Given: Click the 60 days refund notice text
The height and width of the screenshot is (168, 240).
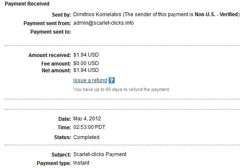Looking at the screenshot, I should [x=121, y=89].
